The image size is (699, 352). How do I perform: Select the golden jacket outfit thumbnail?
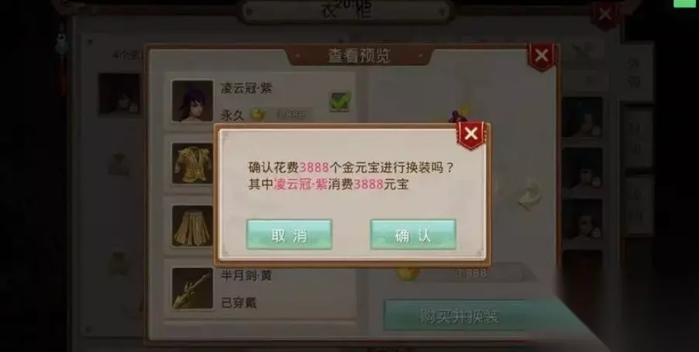[x=192, y=164]
